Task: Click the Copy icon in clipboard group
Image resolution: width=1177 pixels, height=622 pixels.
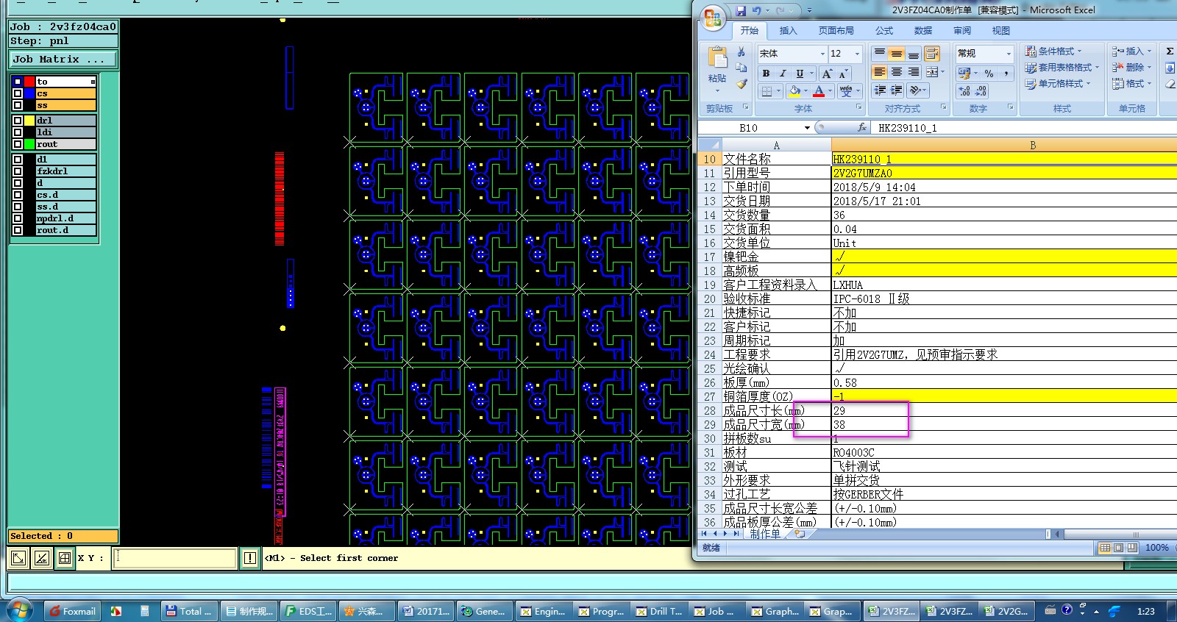Action: (x=742, y=68)
